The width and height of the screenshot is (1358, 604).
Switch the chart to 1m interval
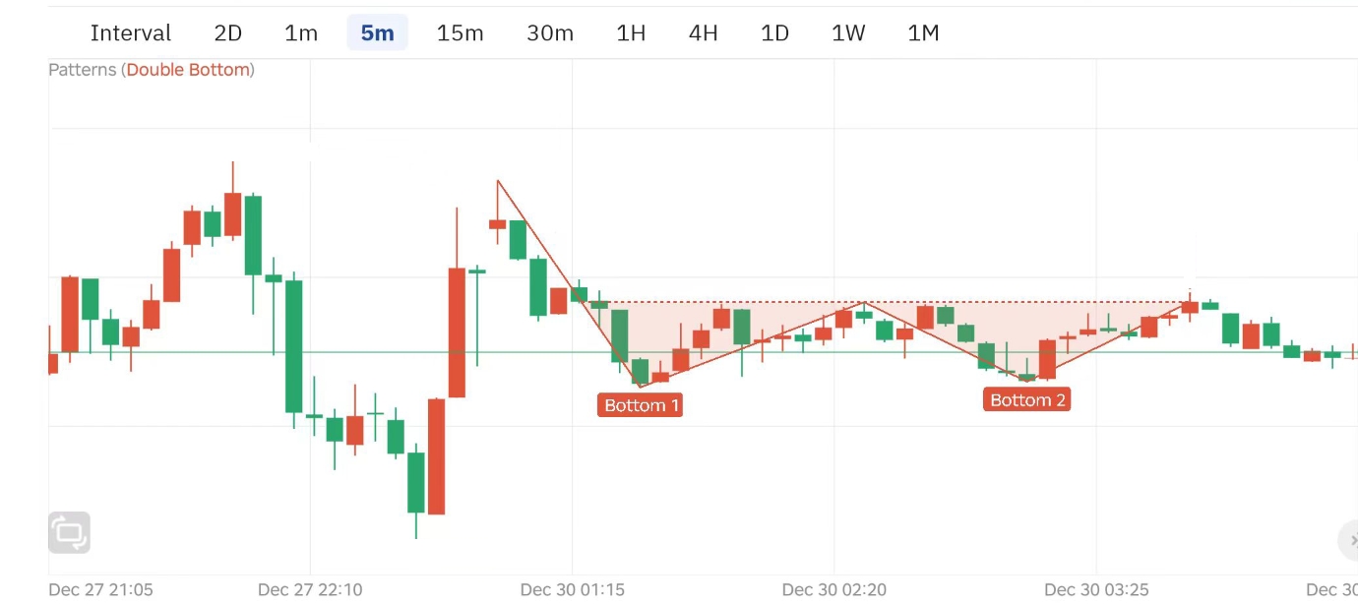pos(301,33)
